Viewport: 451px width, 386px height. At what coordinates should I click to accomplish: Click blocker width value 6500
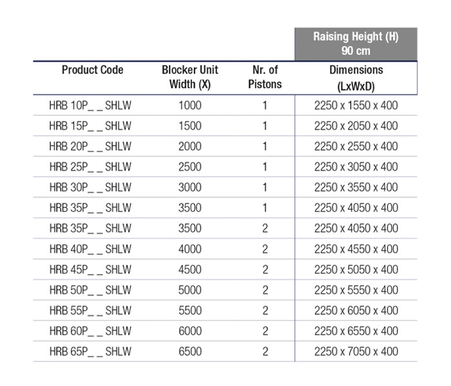[x=190, y=352]
